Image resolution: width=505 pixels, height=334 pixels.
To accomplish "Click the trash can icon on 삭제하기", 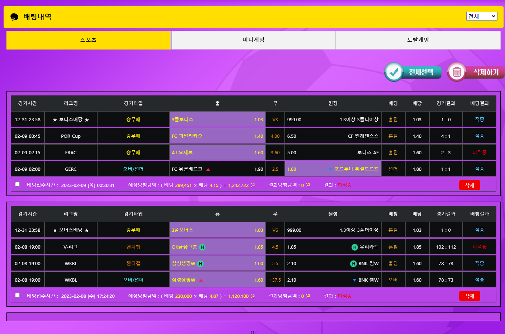I will tap(457, 72).
